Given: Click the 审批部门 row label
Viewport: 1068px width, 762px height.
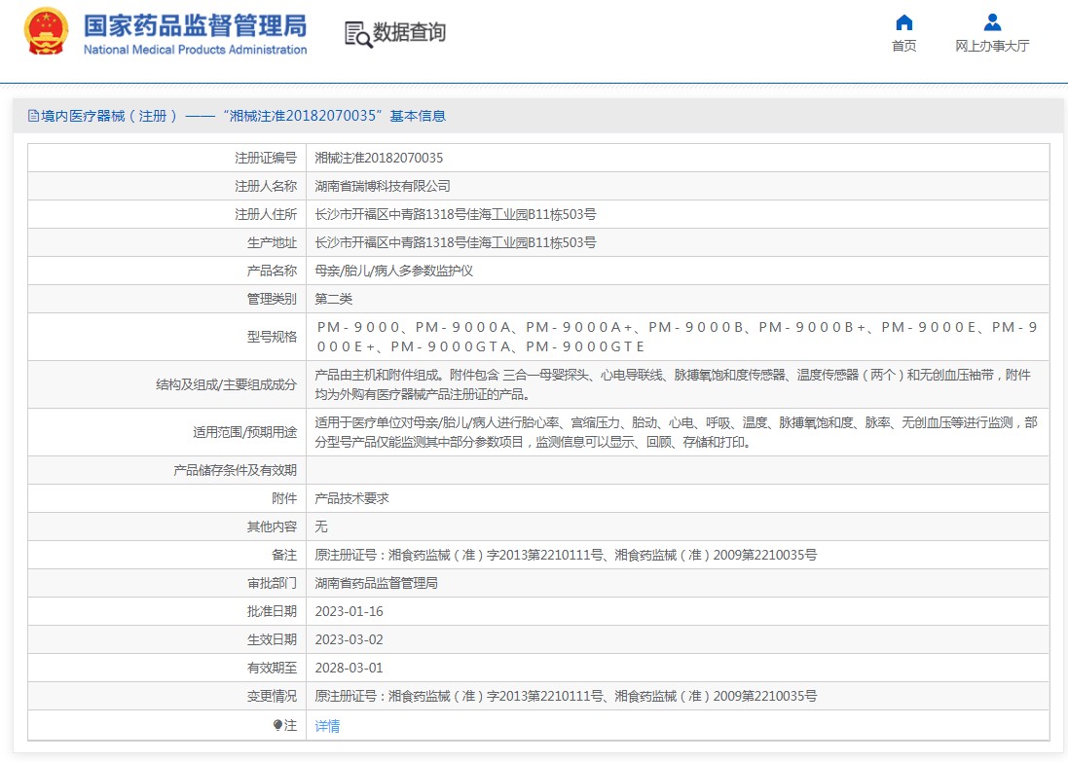Looking at the screenshot, I should click(x=272, y=583).
